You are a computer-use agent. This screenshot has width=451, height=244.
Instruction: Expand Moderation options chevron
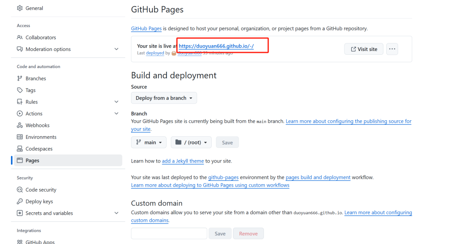pos(117,49)
